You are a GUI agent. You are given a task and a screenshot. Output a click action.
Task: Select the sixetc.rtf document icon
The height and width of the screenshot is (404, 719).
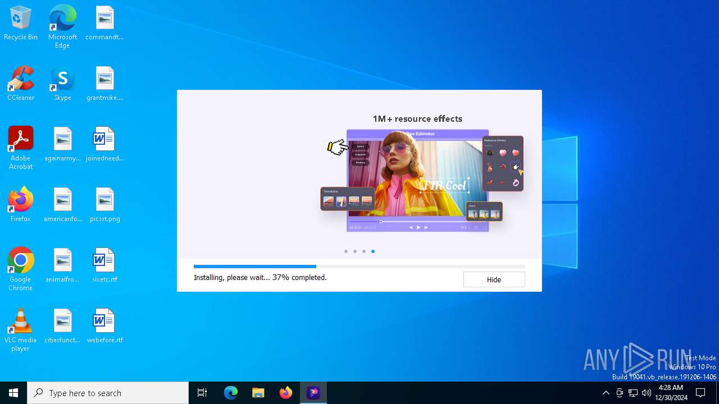pos(104,266)
